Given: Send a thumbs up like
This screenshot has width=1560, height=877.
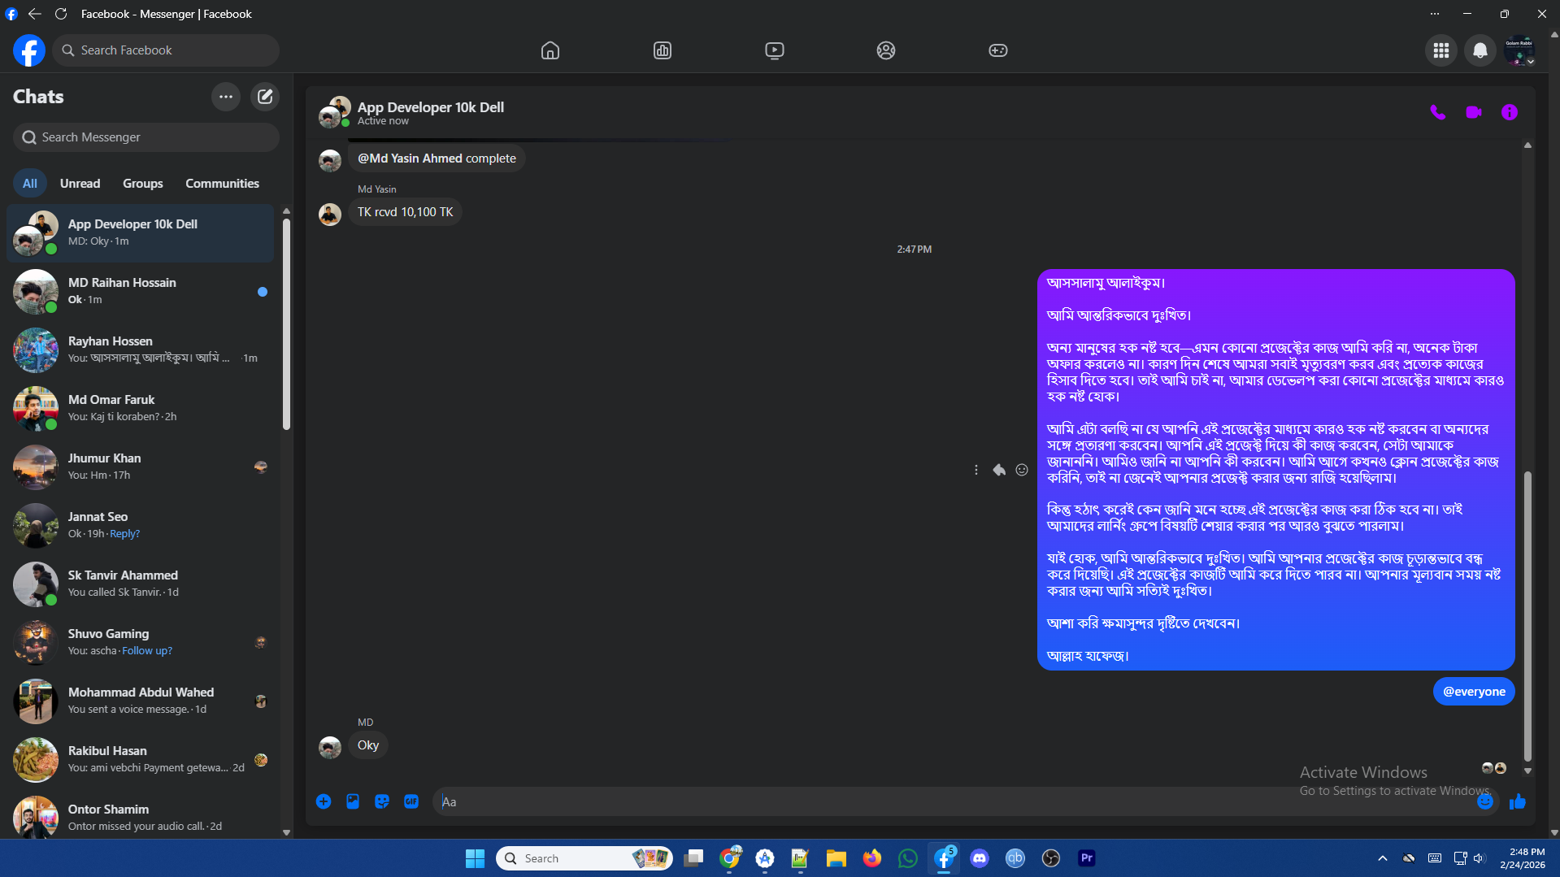Looking at the screenshot, I should (x=1517, y=802).
